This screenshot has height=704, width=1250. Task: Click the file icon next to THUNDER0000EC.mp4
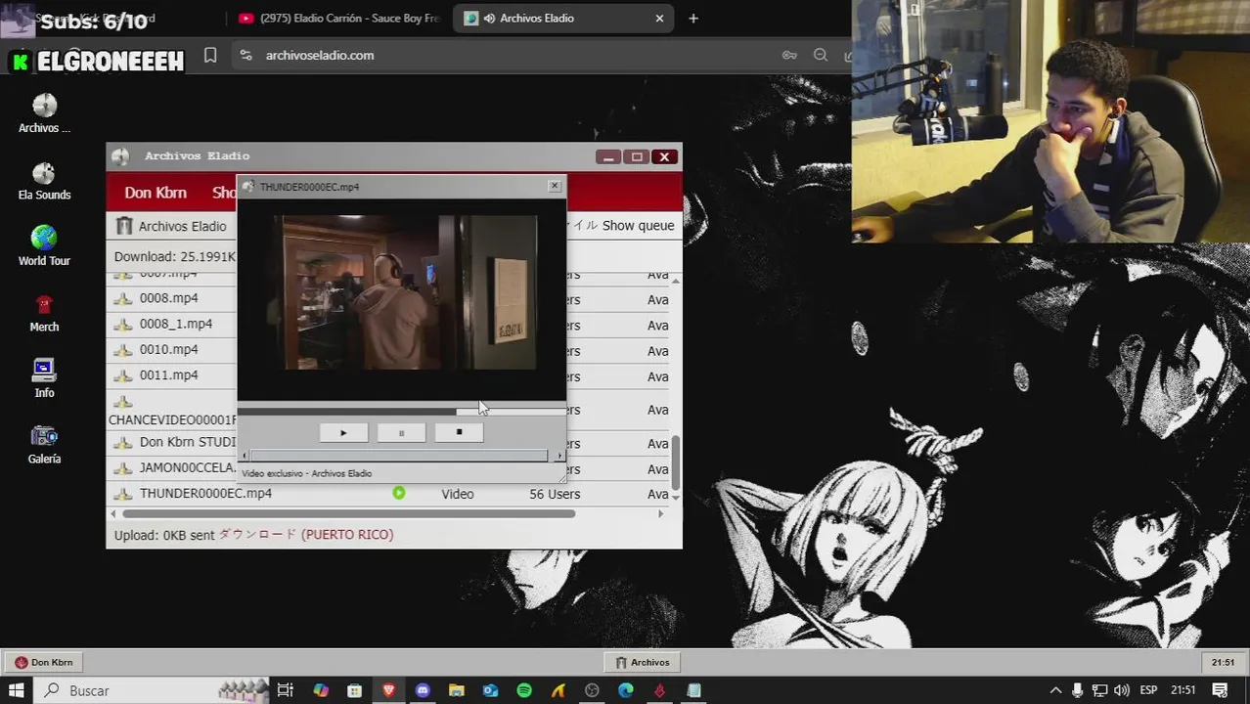pos(123,495)
